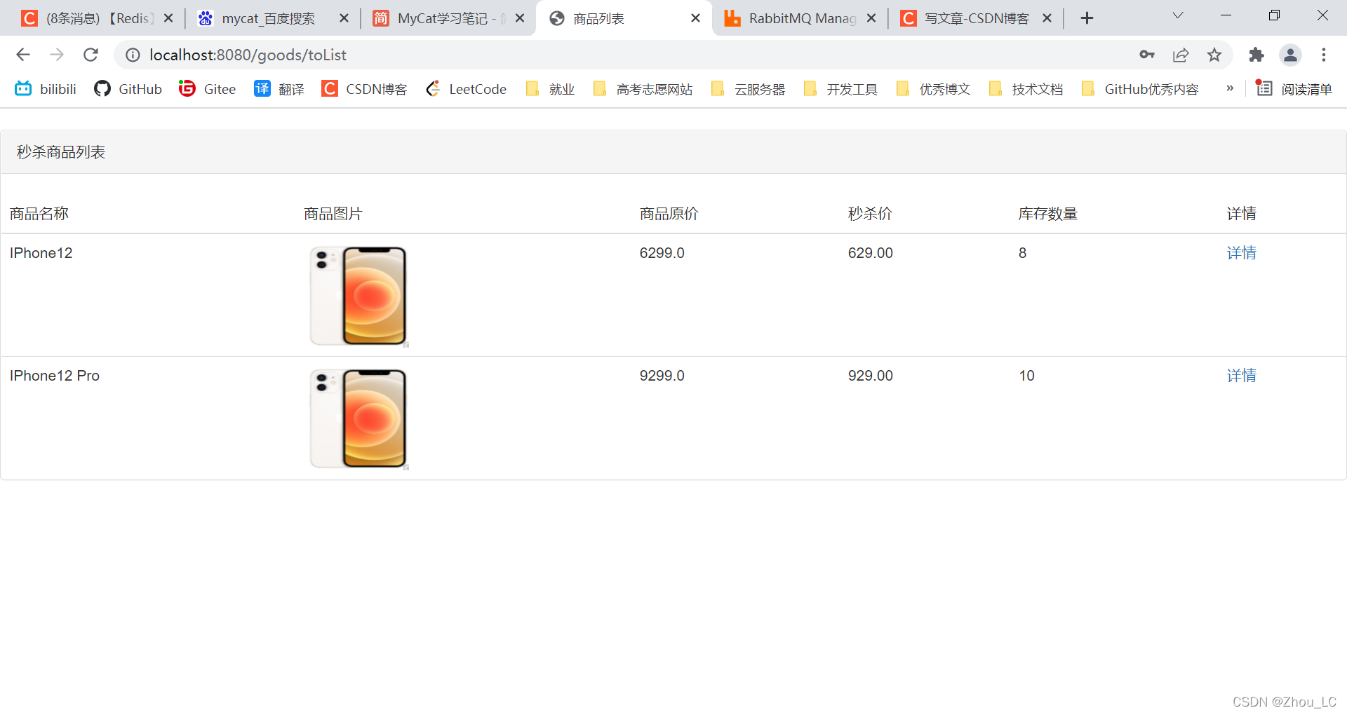This screenshot has width=1347, height=715.
Task: Open the Gitee bookmark
Action: (x=207, y=89)
